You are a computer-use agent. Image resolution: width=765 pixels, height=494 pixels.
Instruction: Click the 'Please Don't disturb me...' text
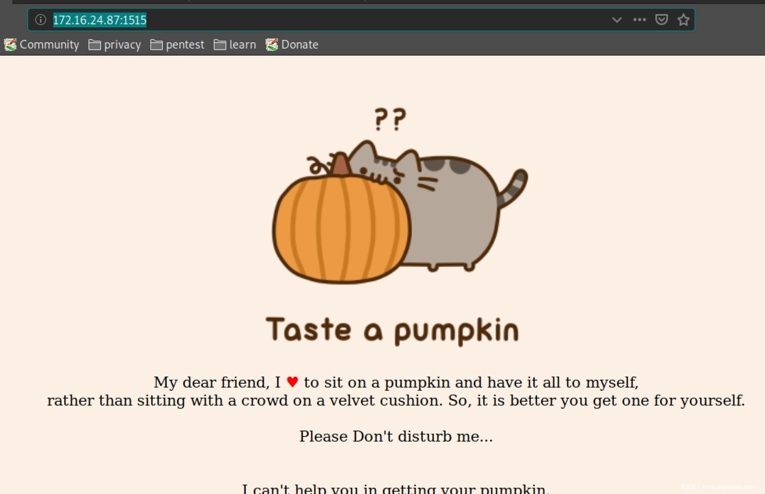(396, 436)
